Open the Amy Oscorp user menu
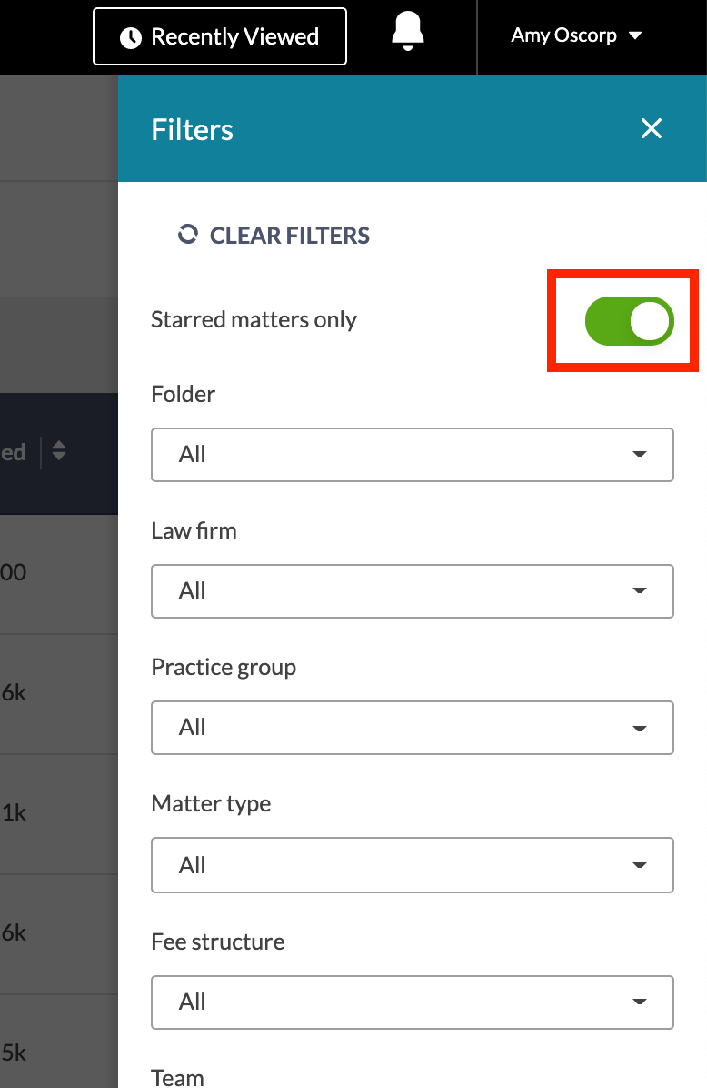This screenshot has width=707, height=1088. point(576,35)
